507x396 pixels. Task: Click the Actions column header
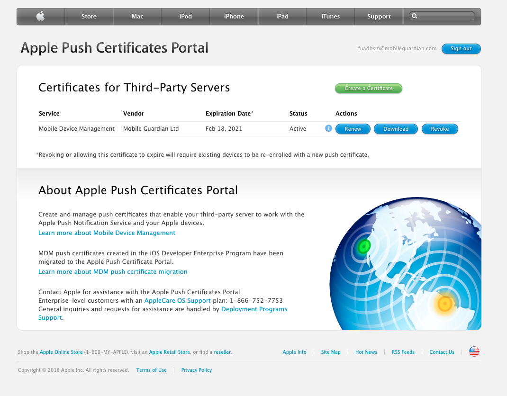(346, 114)
